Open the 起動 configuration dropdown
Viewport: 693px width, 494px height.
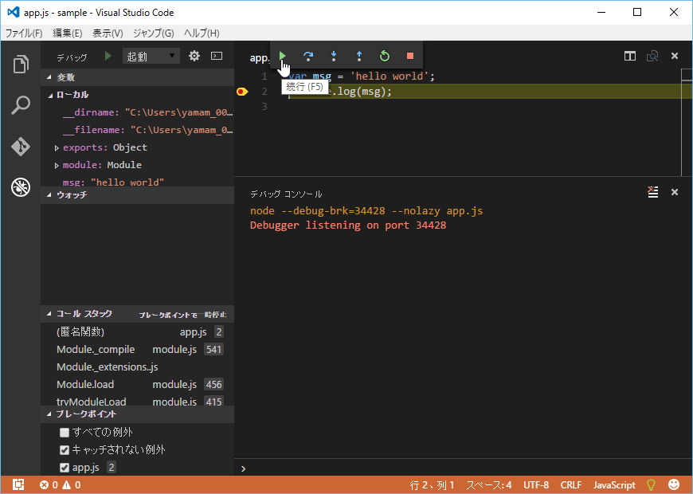[x=151, y=57]
